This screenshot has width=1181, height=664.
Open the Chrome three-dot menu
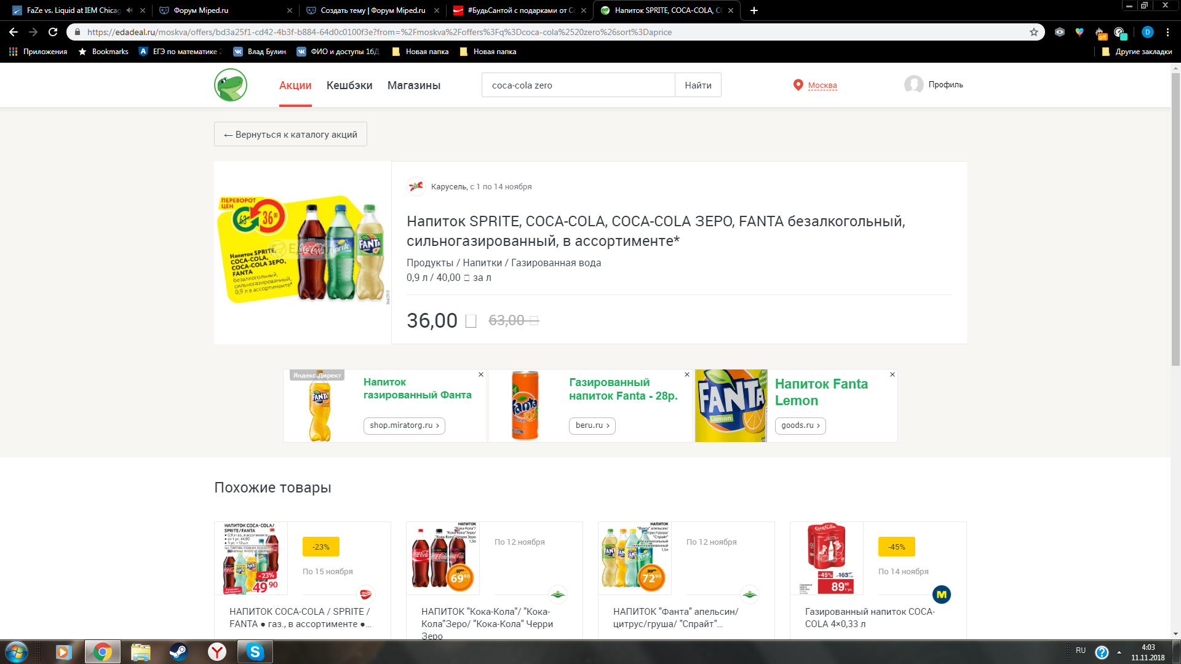1167,32
